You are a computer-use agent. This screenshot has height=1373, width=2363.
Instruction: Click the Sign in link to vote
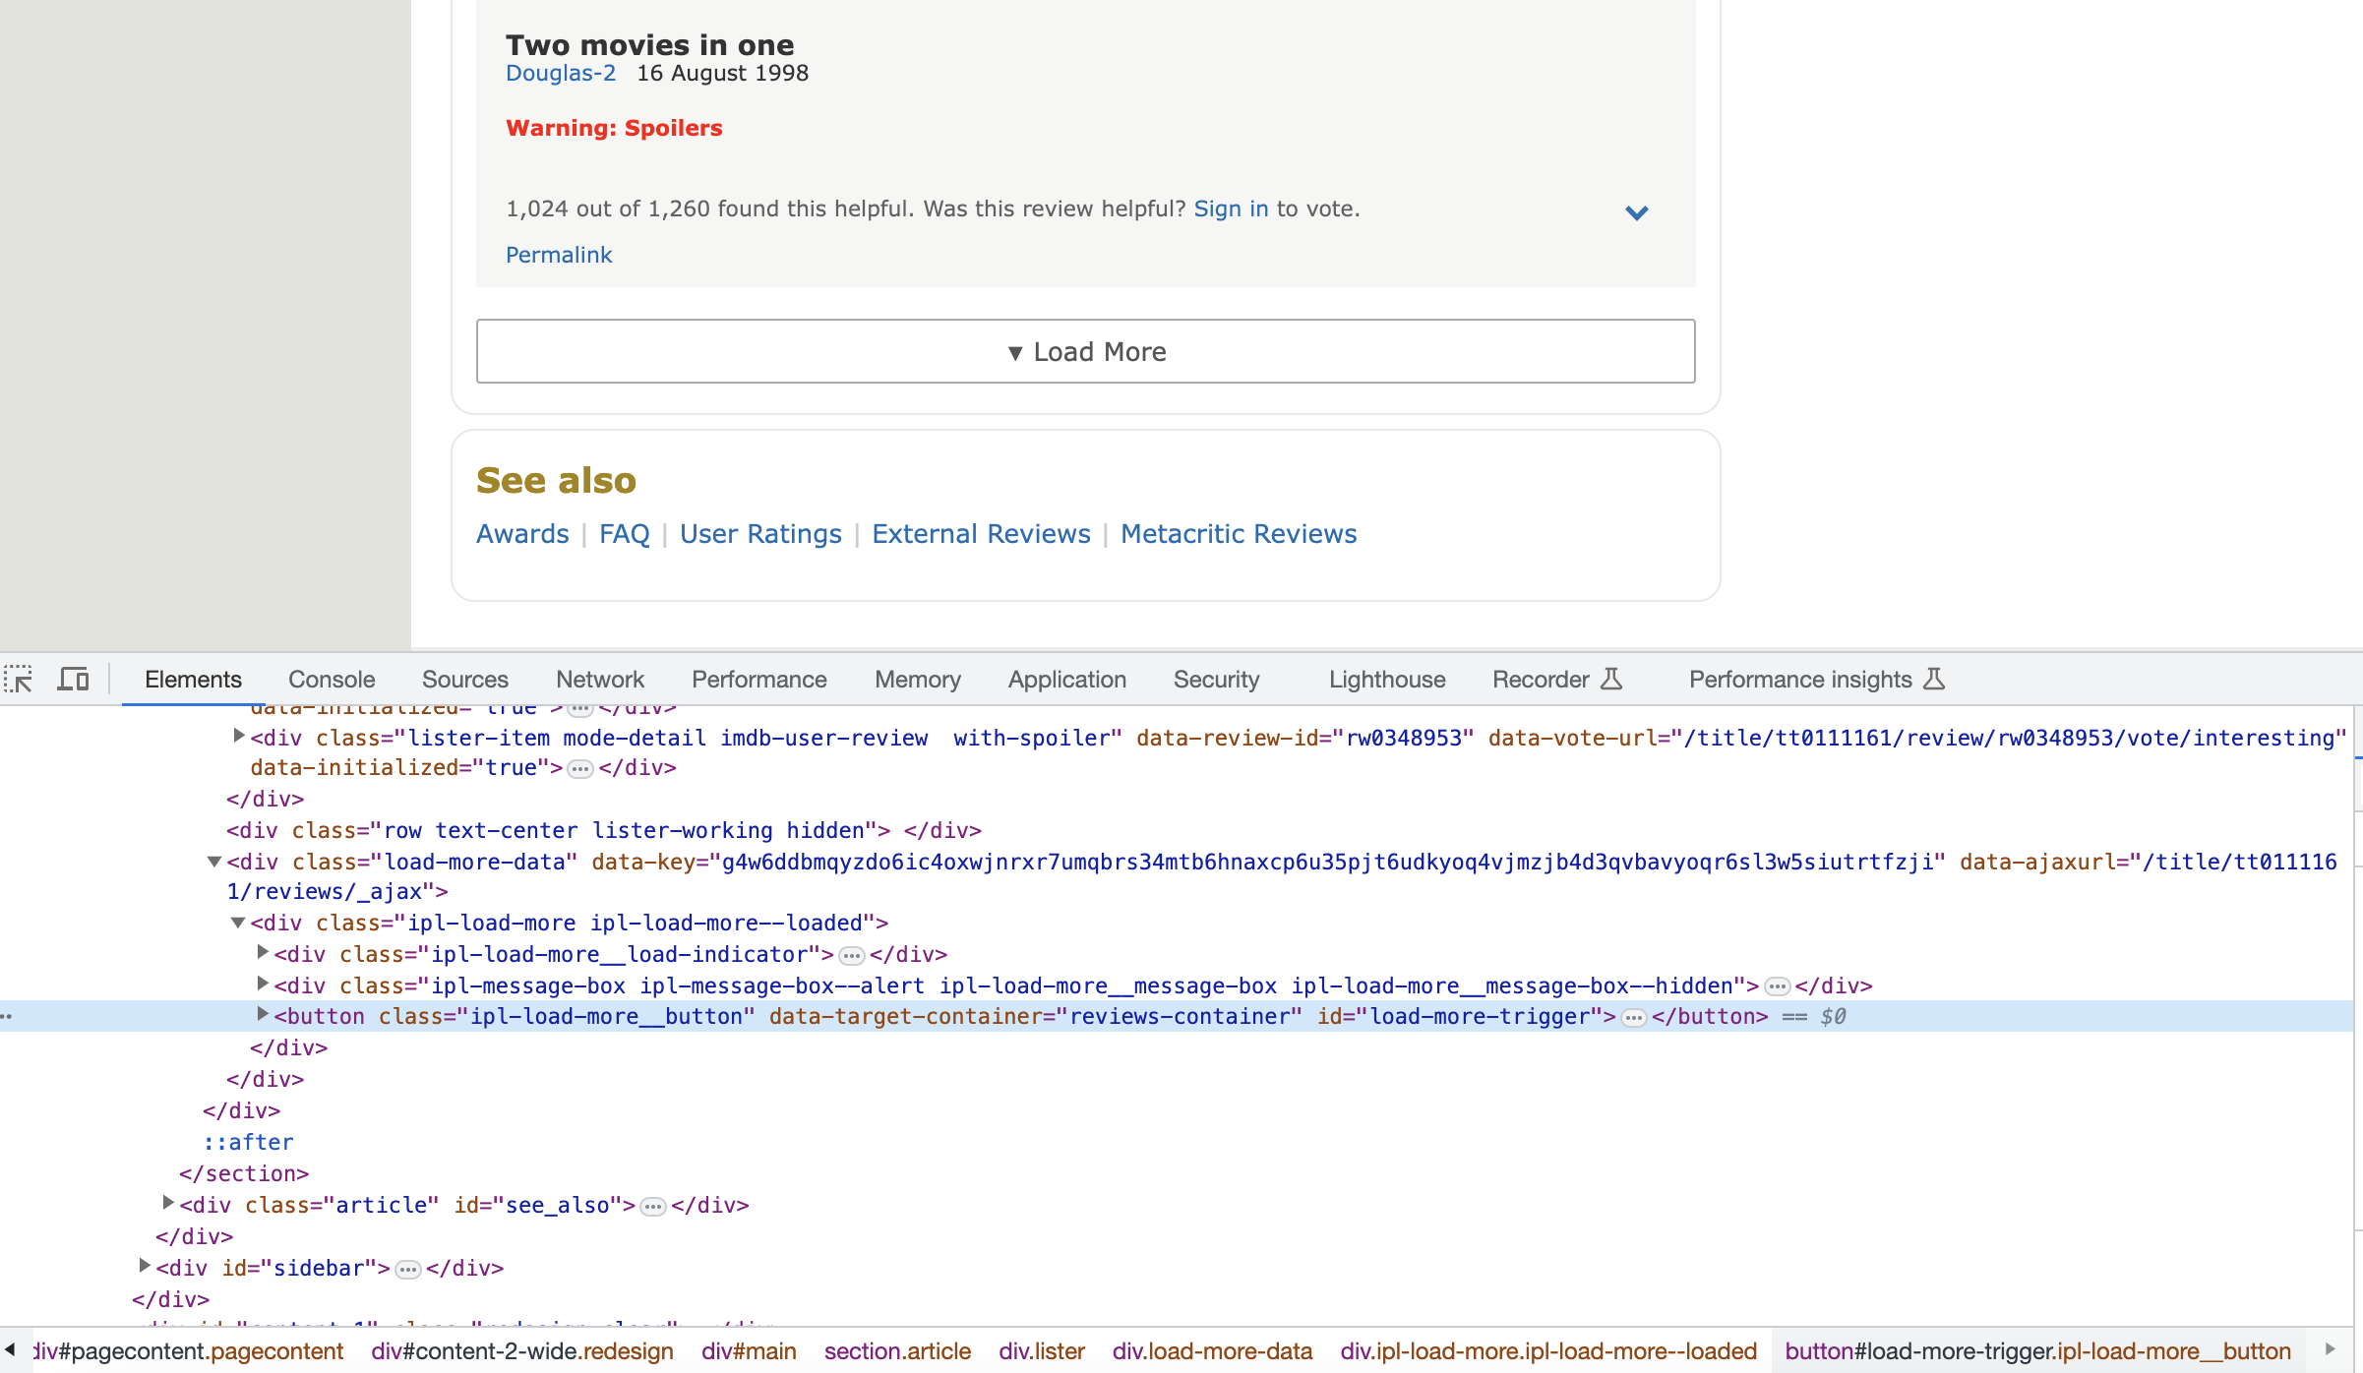tap(1231, 208)
